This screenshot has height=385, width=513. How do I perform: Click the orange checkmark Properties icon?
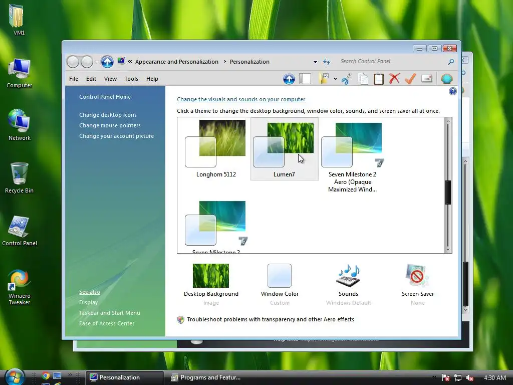tap(410, 79)
